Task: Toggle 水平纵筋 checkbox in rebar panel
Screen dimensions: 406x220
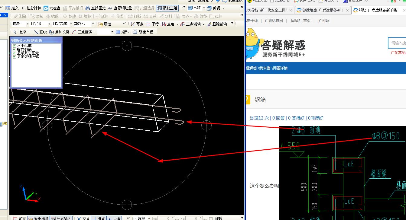Action: point(14,46)
